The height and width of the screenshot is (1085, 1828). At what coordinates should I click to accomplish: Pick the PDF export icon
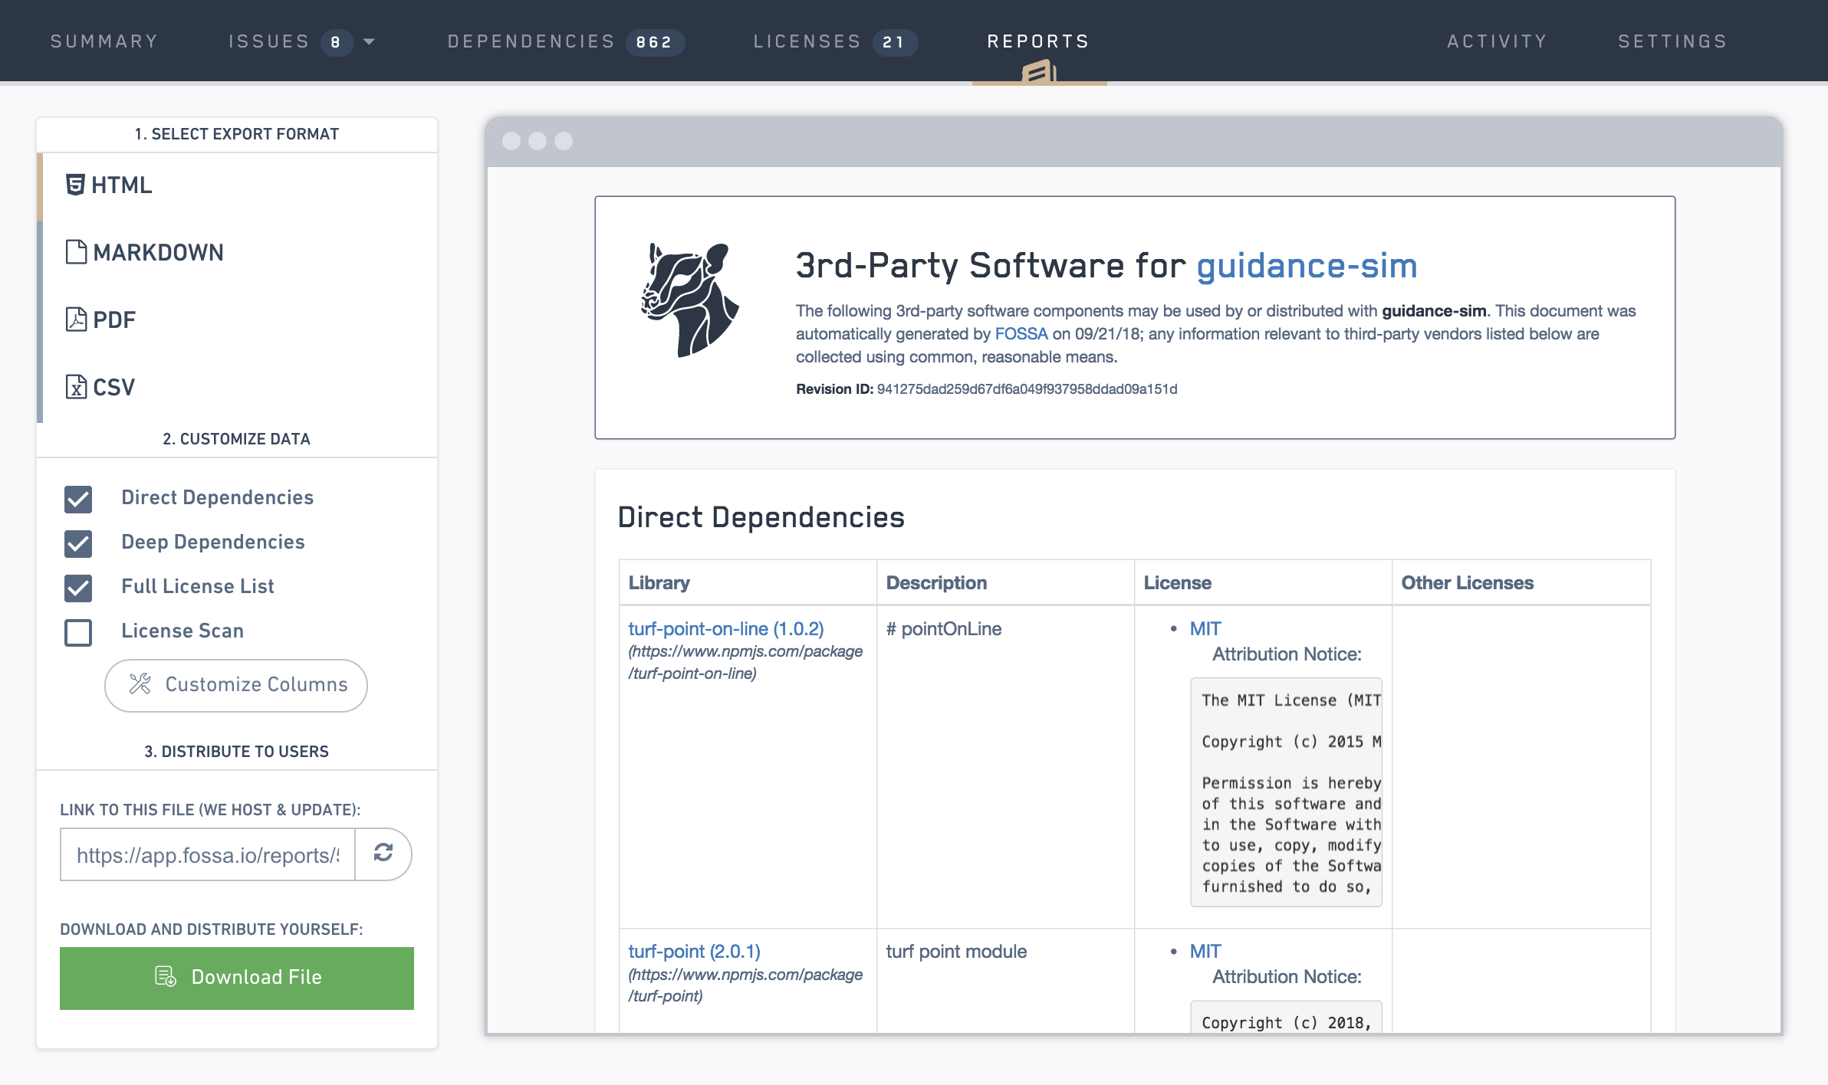click(x=76, y=320)
